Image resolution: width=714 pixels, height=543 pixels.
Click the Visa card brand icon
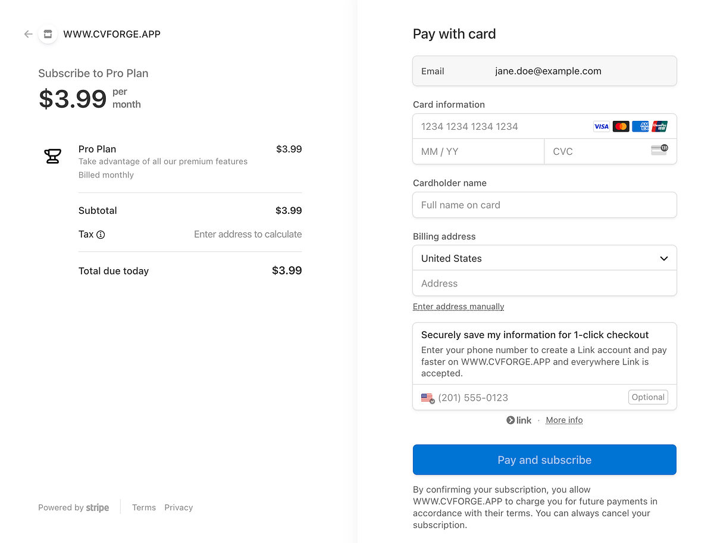coord(601,126)
